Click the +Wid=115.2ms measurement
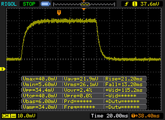 [x=124, y=90]
